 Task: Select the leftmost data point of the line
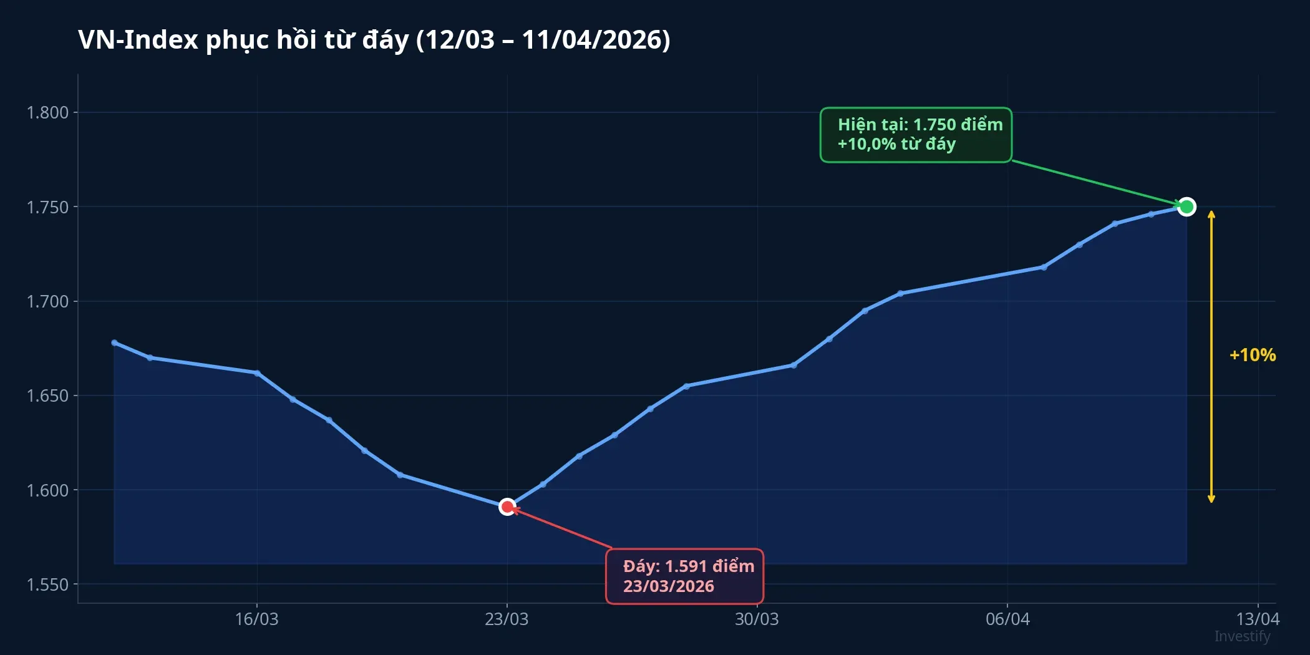114,342
